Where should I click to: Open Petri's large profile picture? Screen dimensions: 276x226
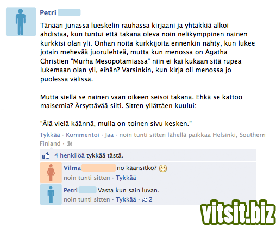tap(21, 22)
